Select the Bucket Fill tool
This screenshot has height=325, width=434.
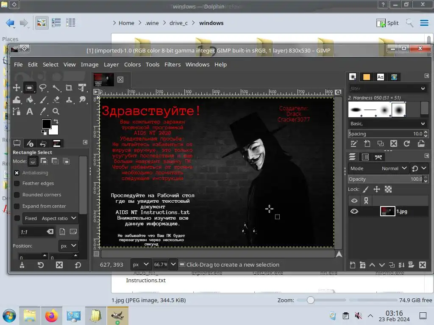(30, 99)
